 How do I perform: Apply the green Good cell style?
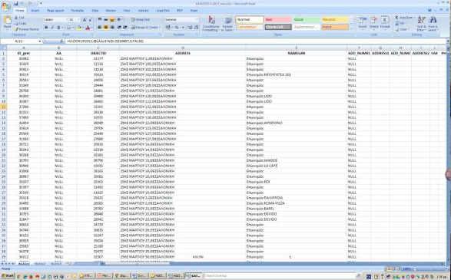pyautogui.click(x=307, y=20)
